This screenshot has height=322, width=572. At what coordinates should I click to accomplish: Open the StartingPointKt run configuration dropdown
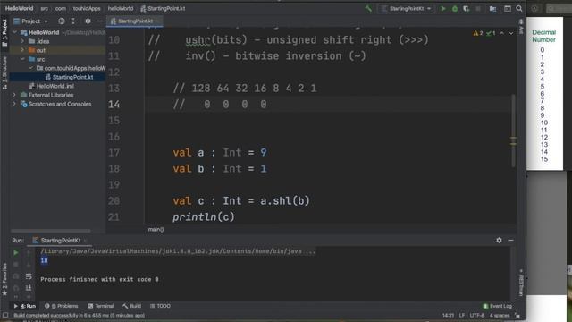pyautogui.click(x=406, y=8)
